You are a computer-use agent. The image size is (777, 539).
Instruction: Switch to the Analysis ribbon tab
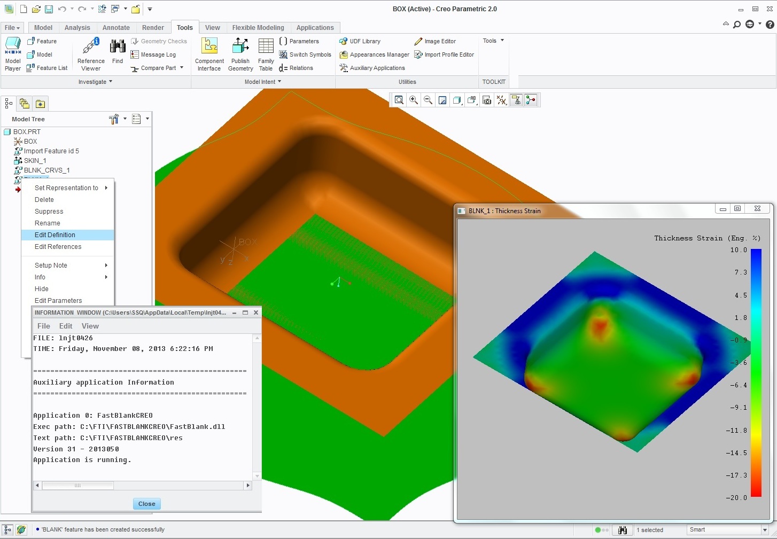(77, 28)
